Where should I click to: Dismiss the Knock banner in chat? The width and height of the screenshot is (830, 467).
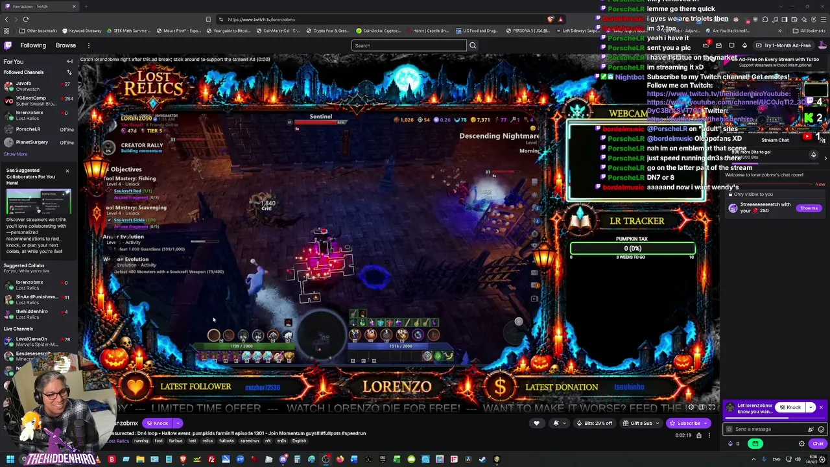pyautogui.click(x=821, y=407)
